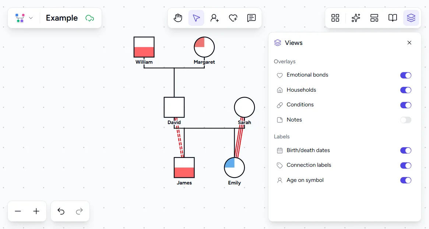Click the Age on symbol text
The height and width of the screenshot is (229, 429).
click(305, 180)
